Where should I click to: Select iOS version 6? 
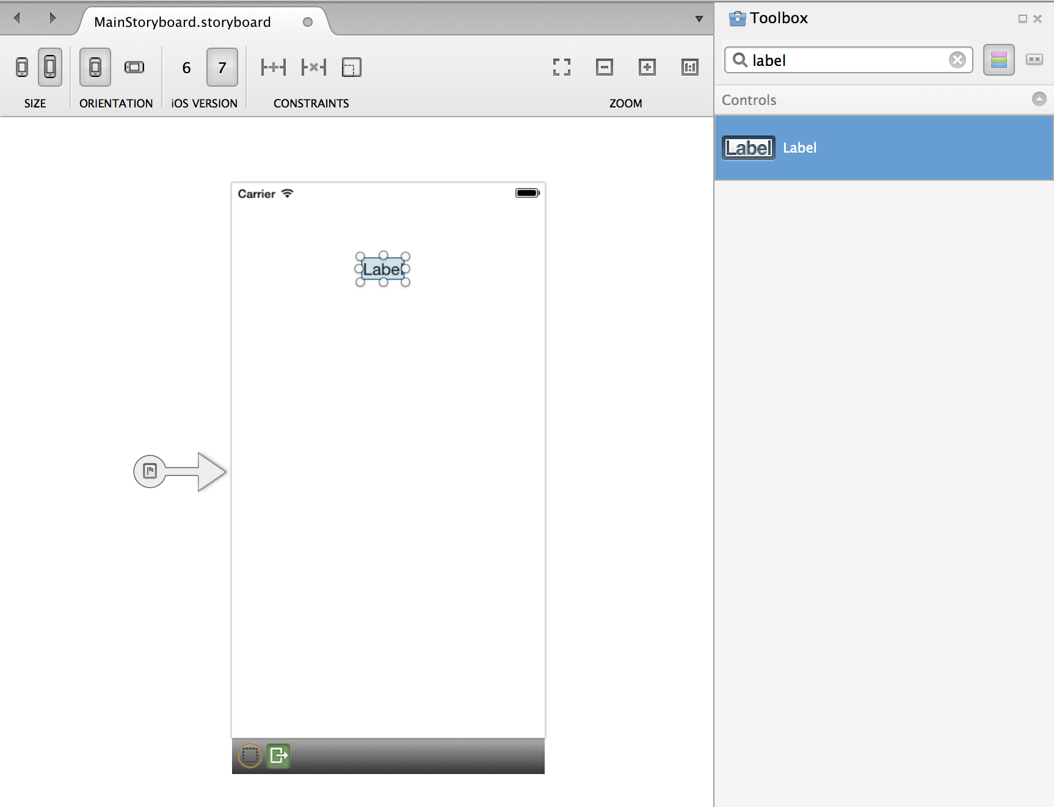click(x=186, y=68)
